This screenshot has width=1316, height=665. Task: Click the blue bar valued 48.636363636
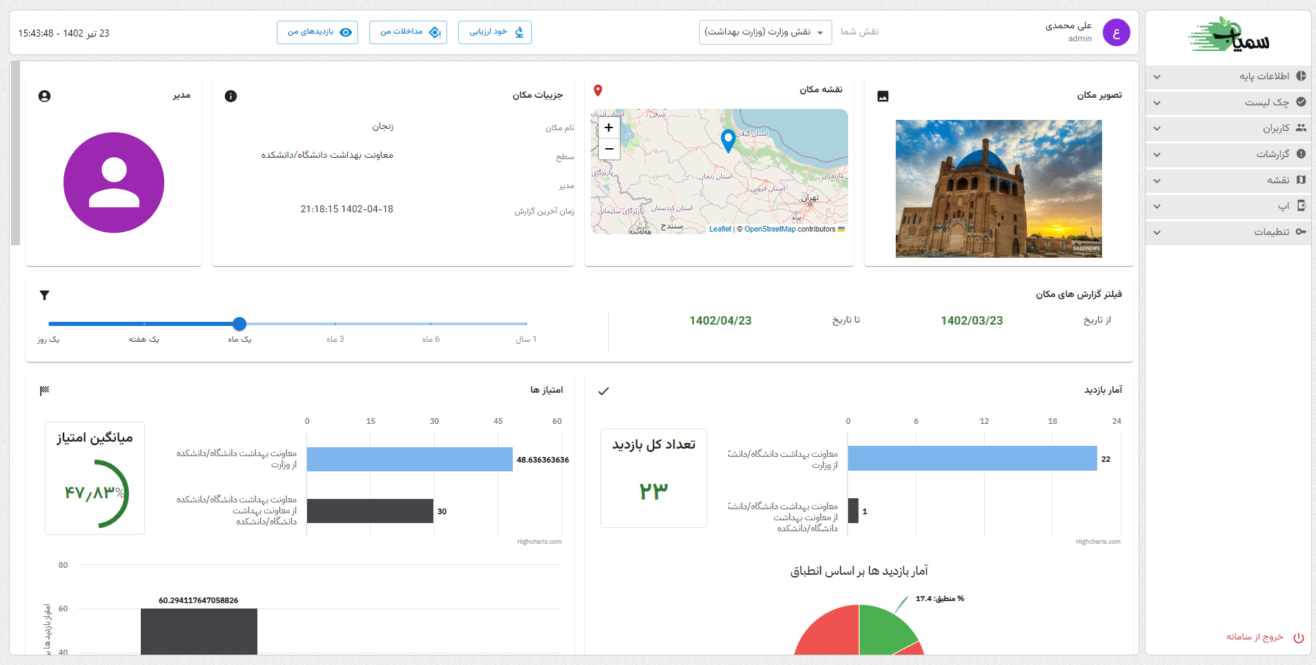410,459
